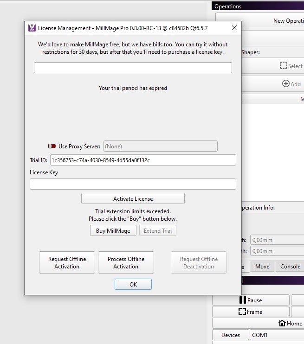Click the Trial ID field
Screen dimensions: 304x344
143,160
